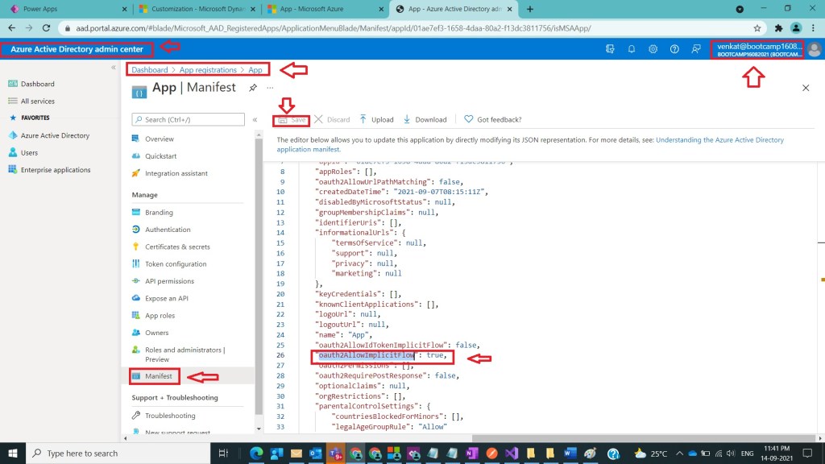Go to Certificates & secrets

[177, 246]
